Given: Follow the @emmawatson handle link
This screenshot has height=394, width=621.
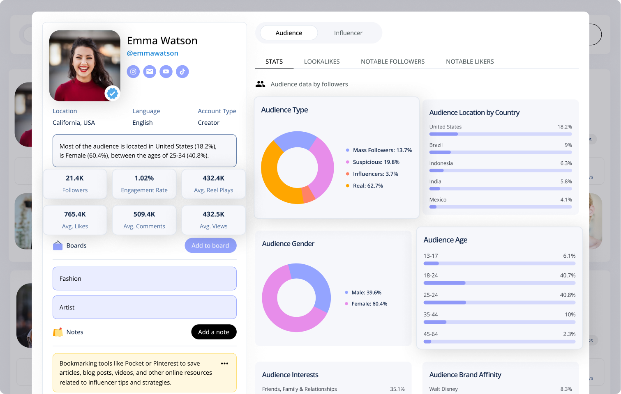Looking at the screenshot, I should (152, 53).
